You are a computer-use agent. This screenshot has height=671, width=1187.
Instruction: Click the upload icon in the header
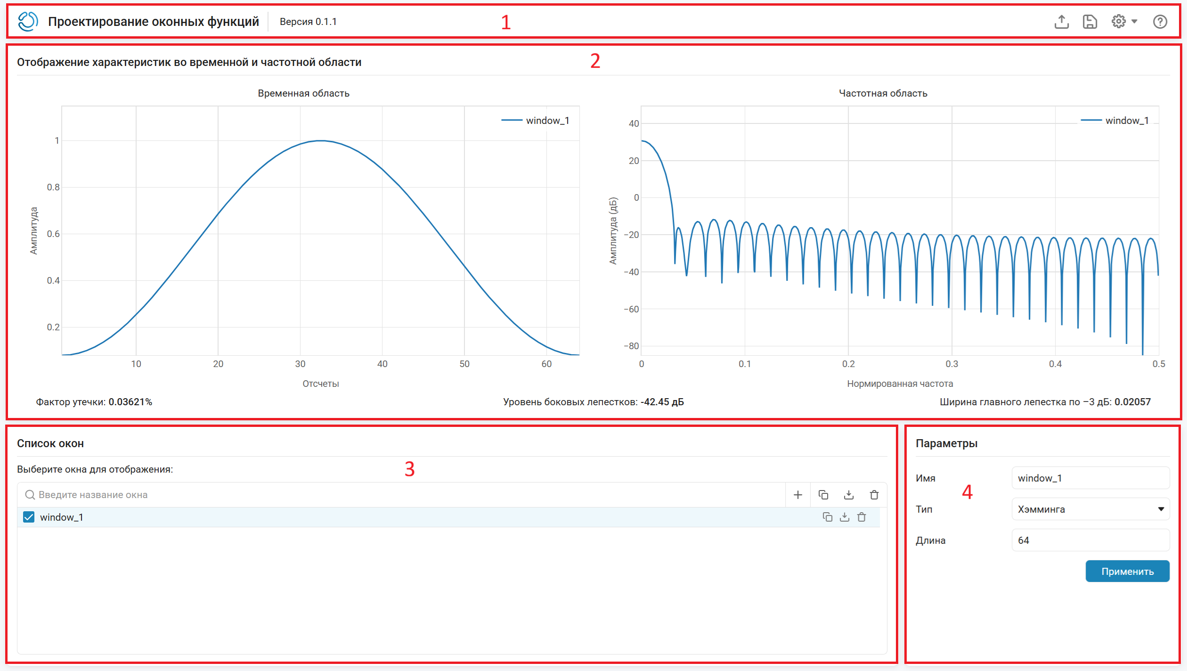1061,22
